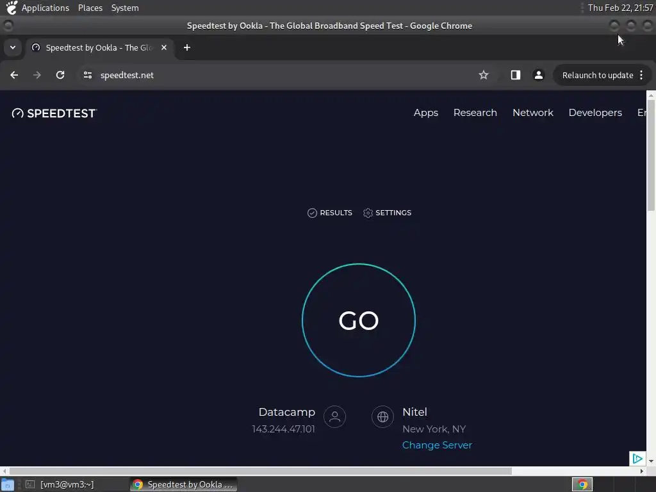Click the clock showing Thu Feb 22
Viewport: 656px width, 492px height.
tap(620, 8)
